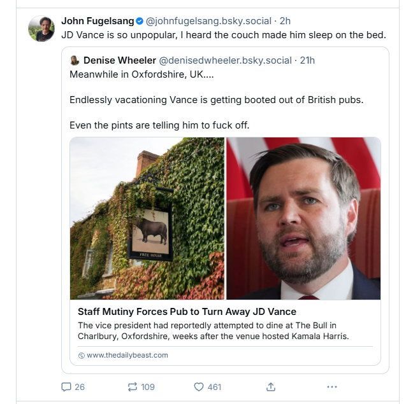Click the JD Vance portrait photo
This screenshot has height=404, width=406.
304,218
